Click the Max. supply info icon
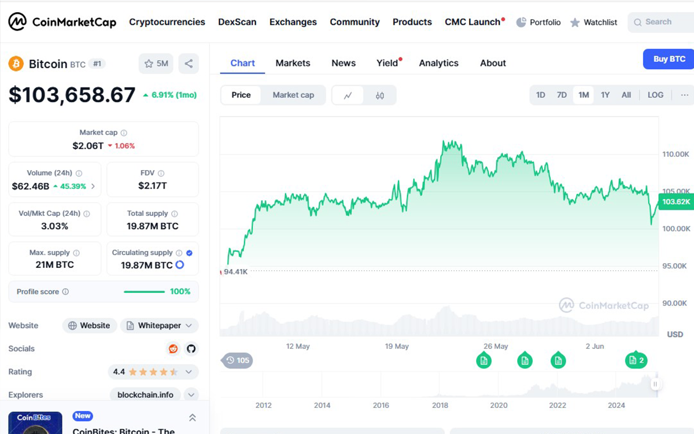The image size is (694, 434). (76, 253)
